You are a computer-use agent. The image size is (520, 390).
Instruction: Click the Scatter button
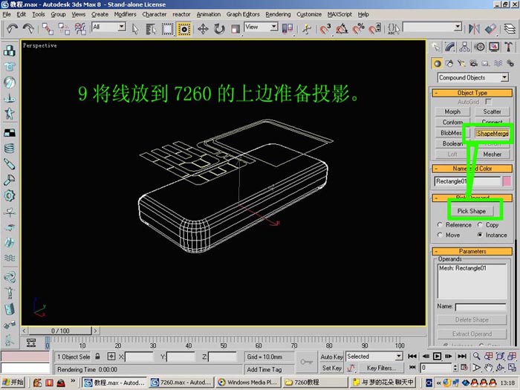[492, 111]
